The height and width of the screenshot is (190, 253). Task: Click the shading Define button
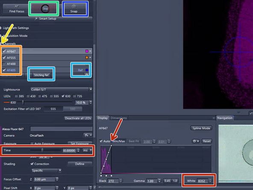[80, 164]
